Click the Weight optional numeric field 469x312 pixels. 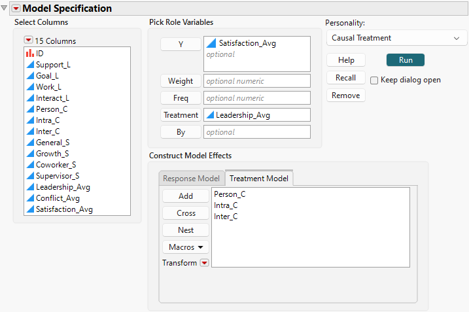(x=257, y=80)
